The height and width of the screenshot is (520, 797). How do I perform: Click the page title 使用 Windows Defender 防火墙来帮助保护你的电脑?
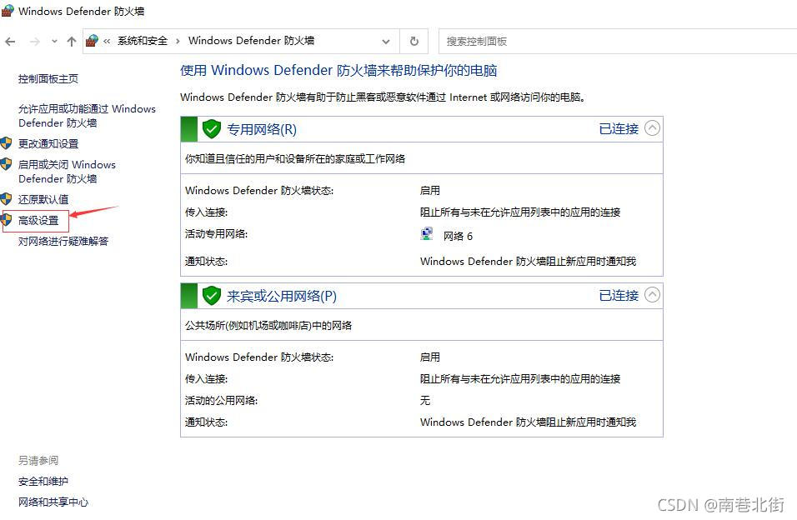(338, 70)
